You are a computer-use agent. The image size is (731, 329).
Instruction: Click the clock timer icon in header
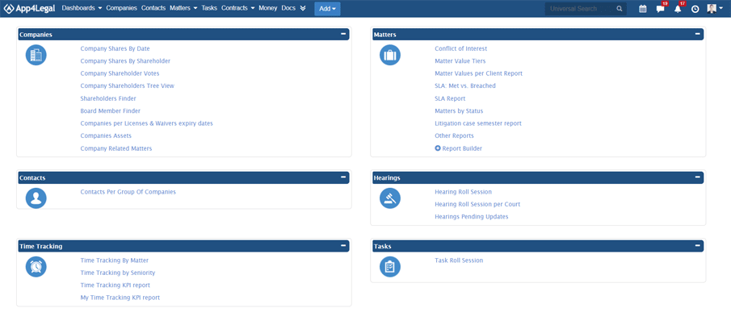click(695, 9)
